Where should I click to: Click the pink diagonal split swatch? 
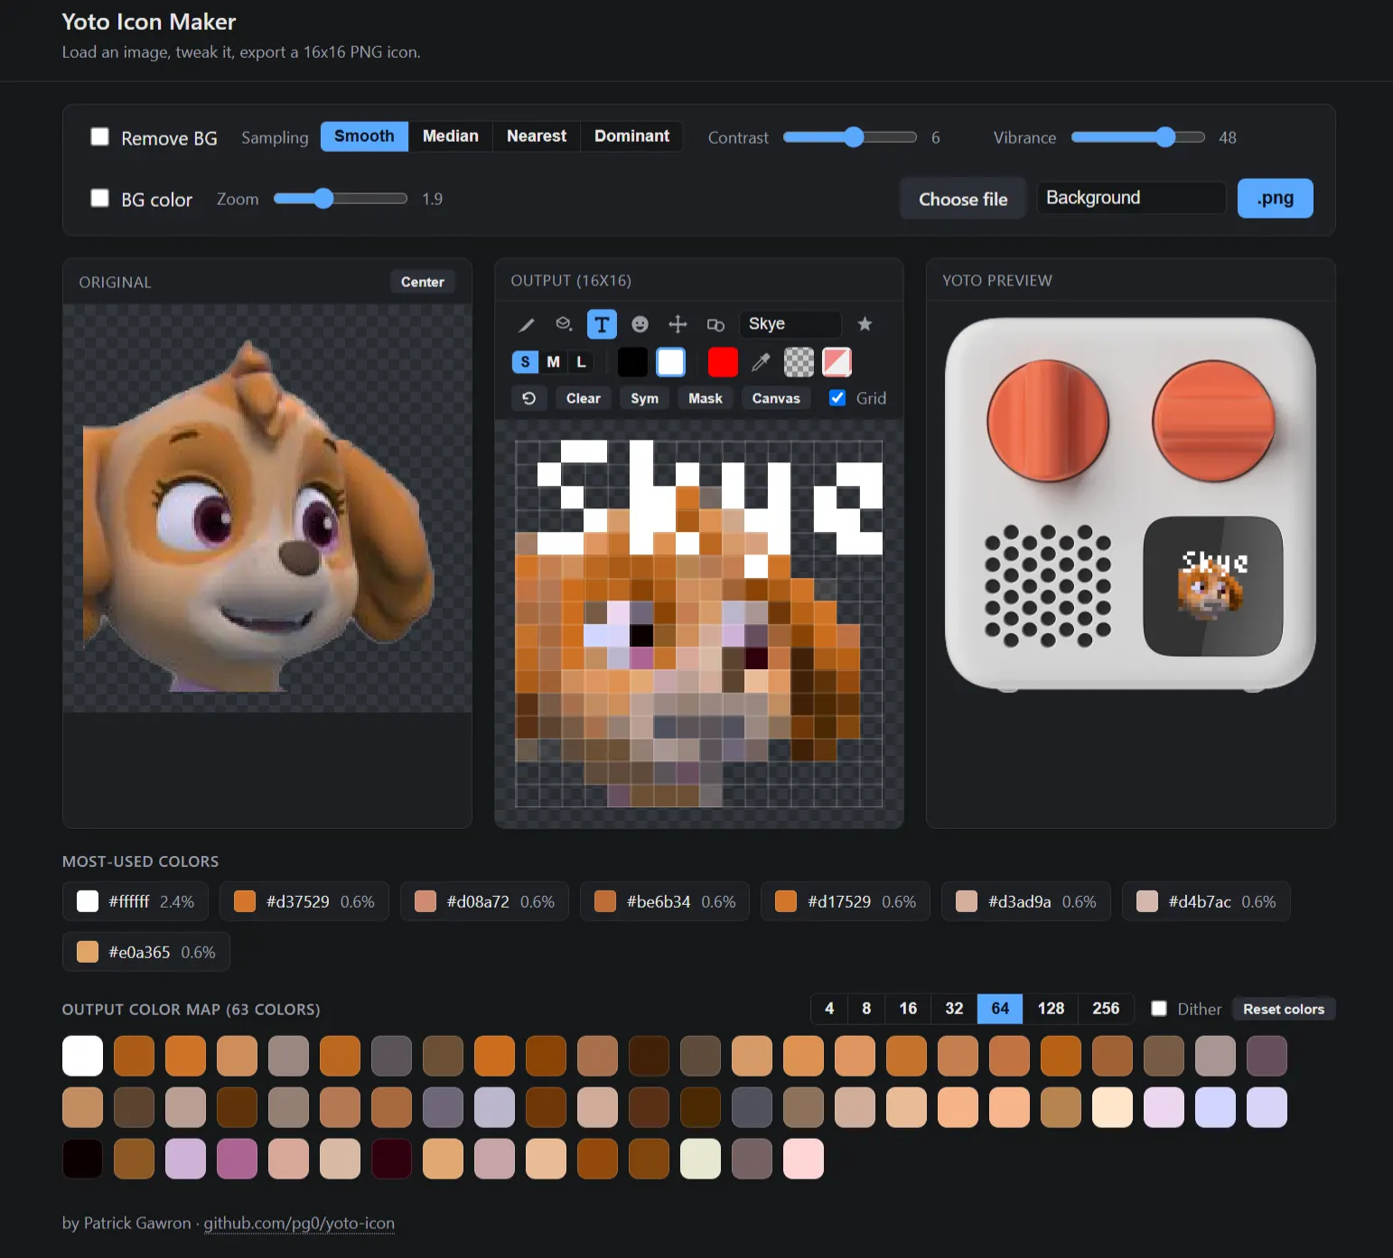coord(837,362)
